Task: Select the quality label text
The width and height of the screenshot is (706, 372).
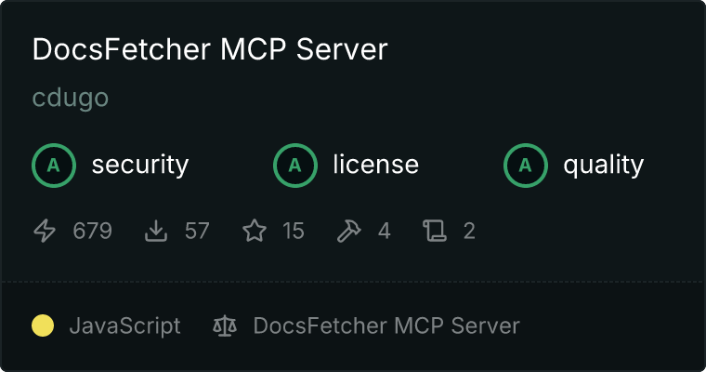Action: point(603,165)
